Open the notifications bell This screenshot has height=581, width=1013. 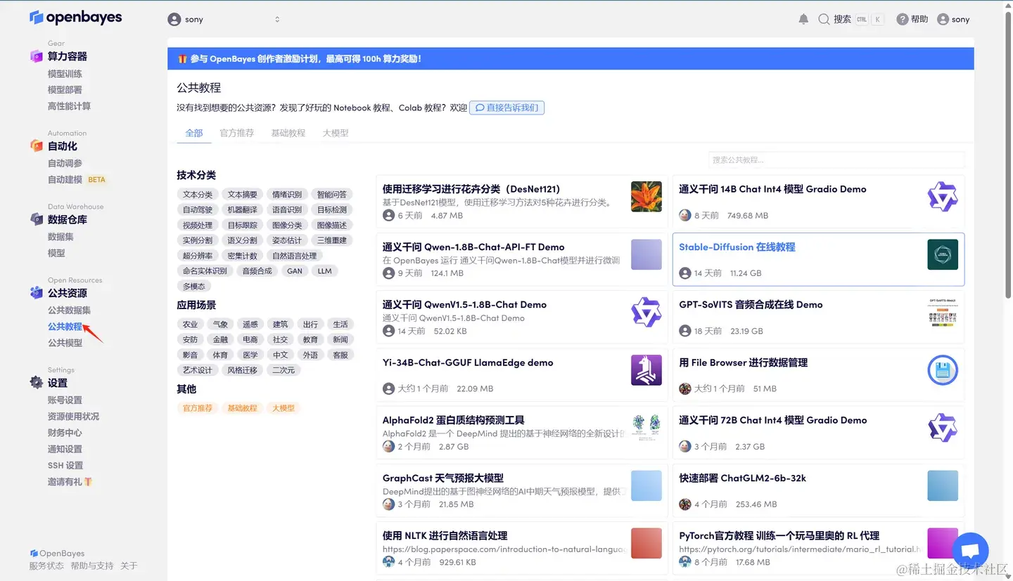(803, 19)
